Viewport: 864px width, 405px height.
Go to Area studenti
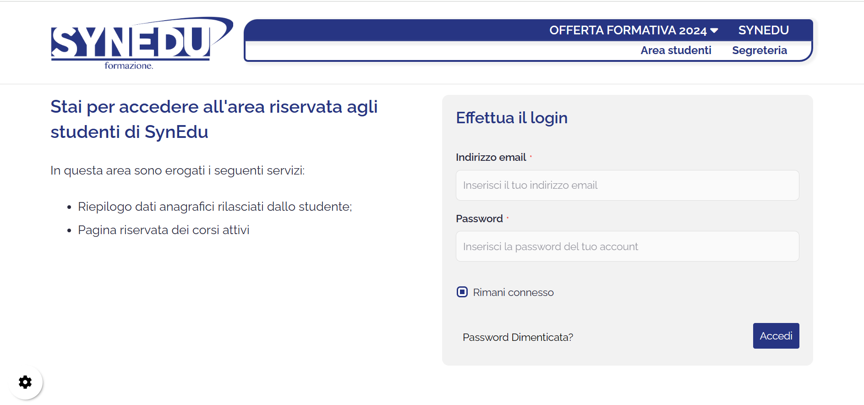coord(676,50)
